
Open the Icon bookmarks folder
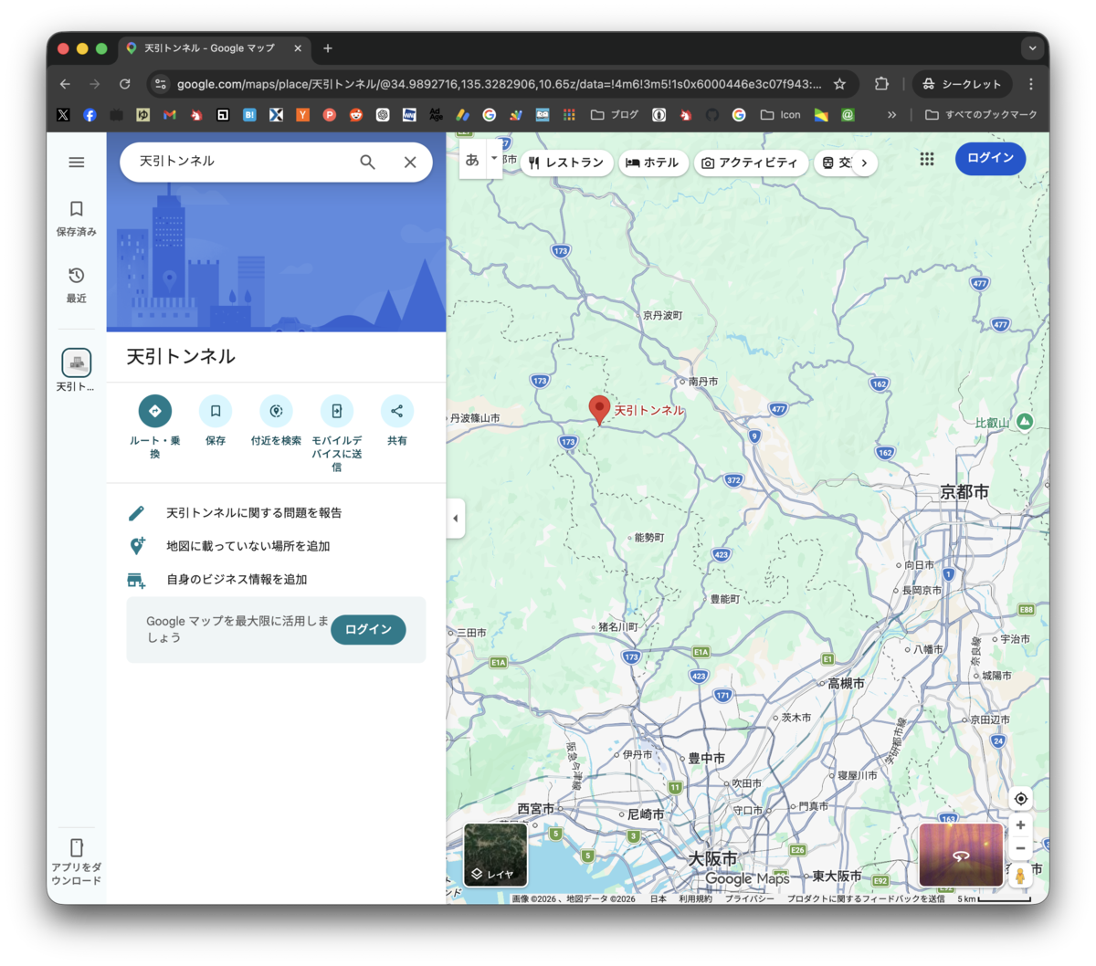coord(780,115)
